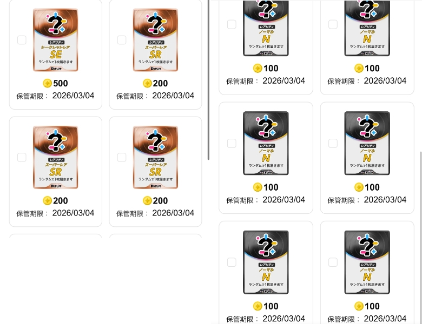Tick the checkbox beside the SE card
The height and width of the screenshot is (324, 422).
tap(22, 40)
